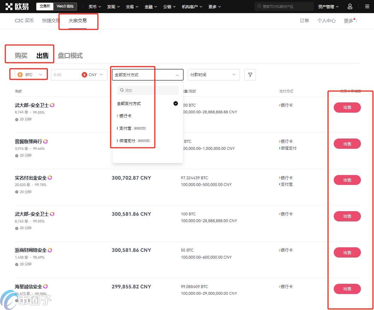Screen dimensions: 374x310
Task: Click the OKX 欧易 logo
Action: click(17, 6)
